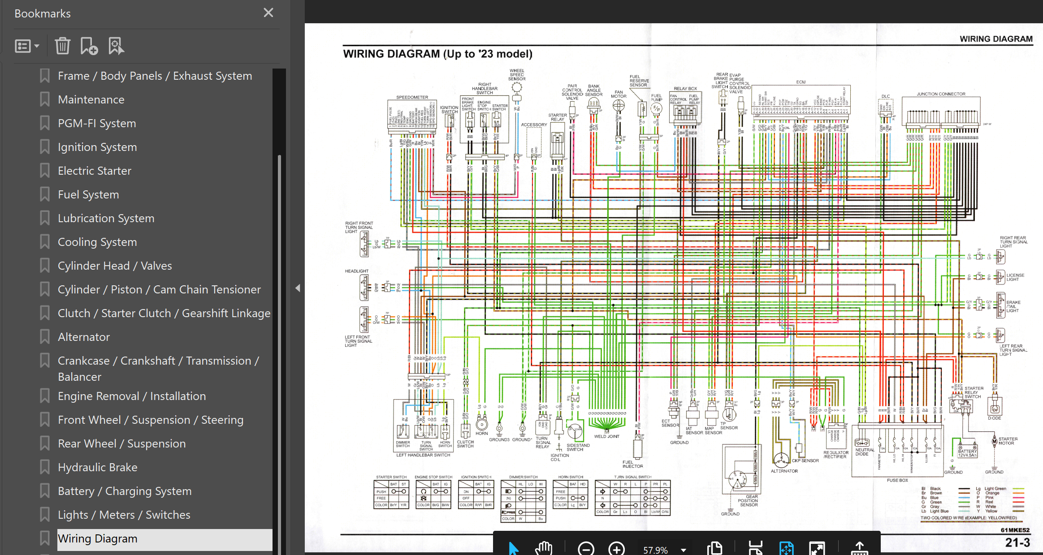Open Lubrication System bookmark
Image resolution: width=1043 pixels, height=555 pixels.
tap(106, 218)
